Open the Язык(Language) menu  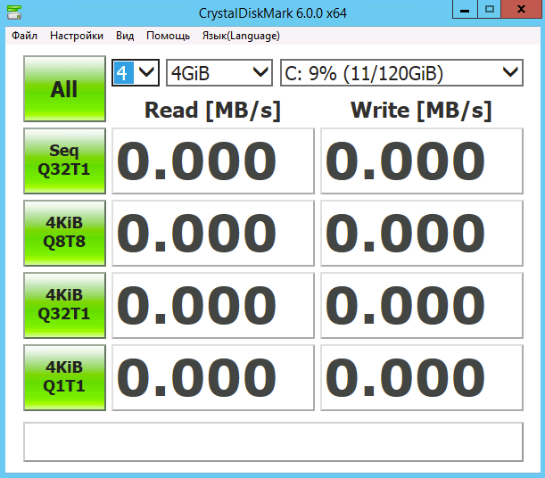coord(241,36)
